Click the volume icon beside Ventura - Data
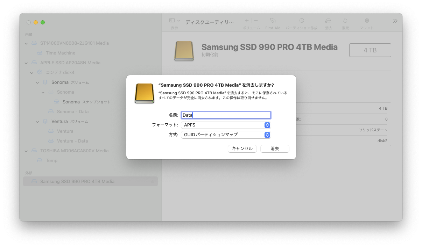422x247 pixels. [51, 141]
